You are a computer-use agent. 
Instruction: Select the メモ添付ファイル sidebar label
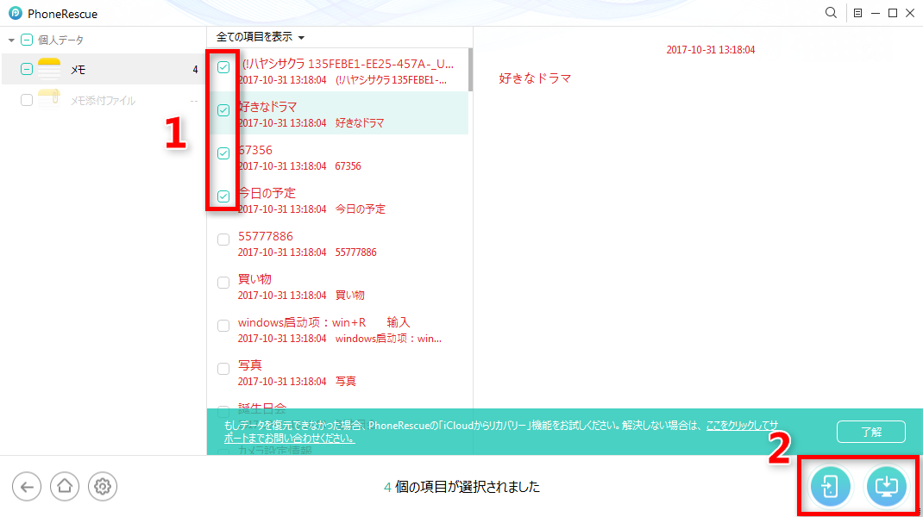click(x=103, y=101)
